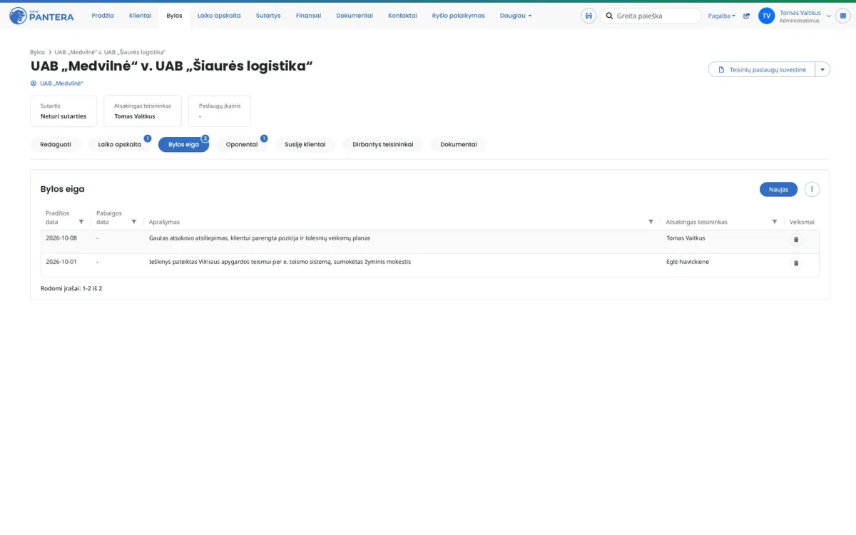Focus the Greita paieška search field

click(651, 16)
